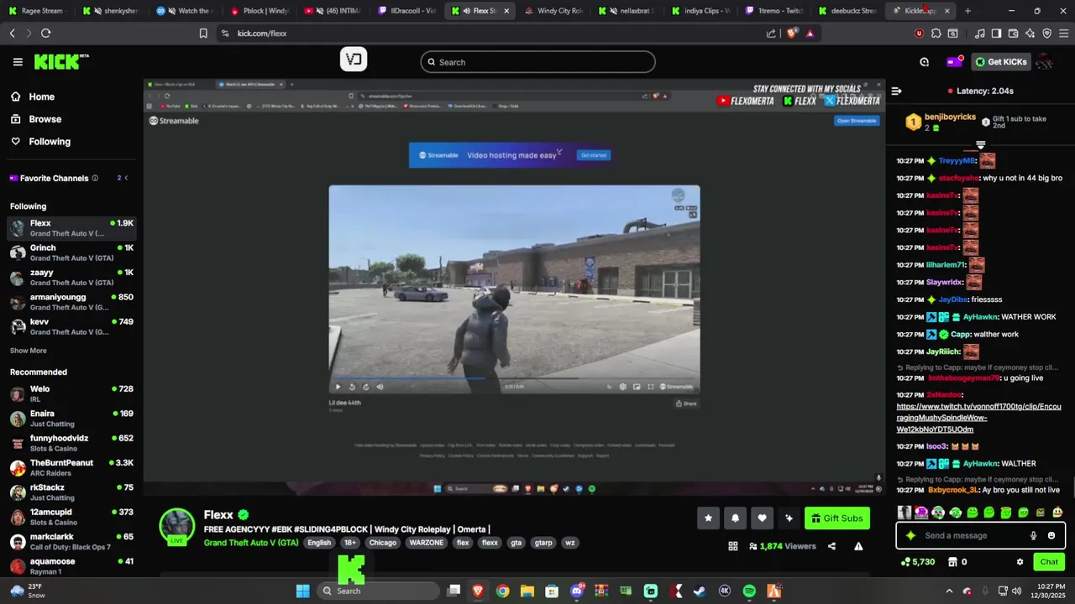
Task: Go to Kick homepage via logo
Action: point(61,61)
